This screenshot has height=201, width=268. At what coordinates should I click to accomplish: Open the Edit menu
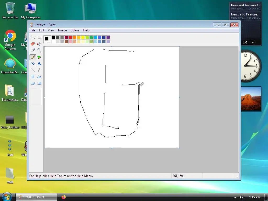coord(42,30)
